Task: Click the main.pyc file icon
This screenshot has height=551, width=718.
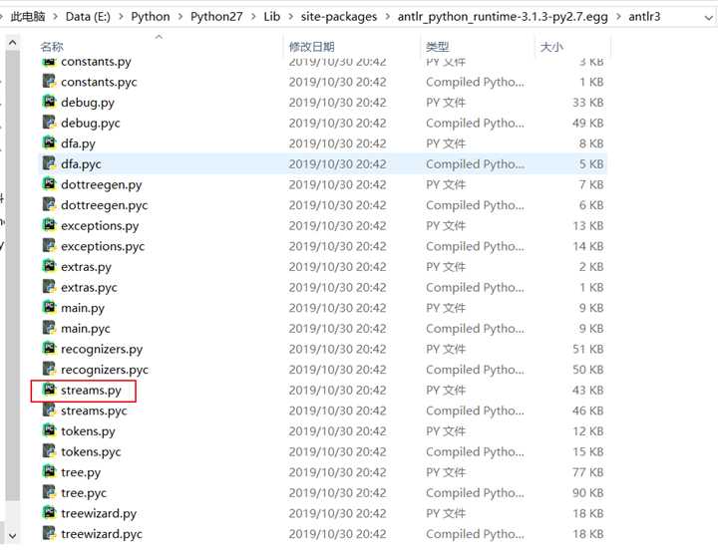Action: pyautogui.click(x=49, y=328)
